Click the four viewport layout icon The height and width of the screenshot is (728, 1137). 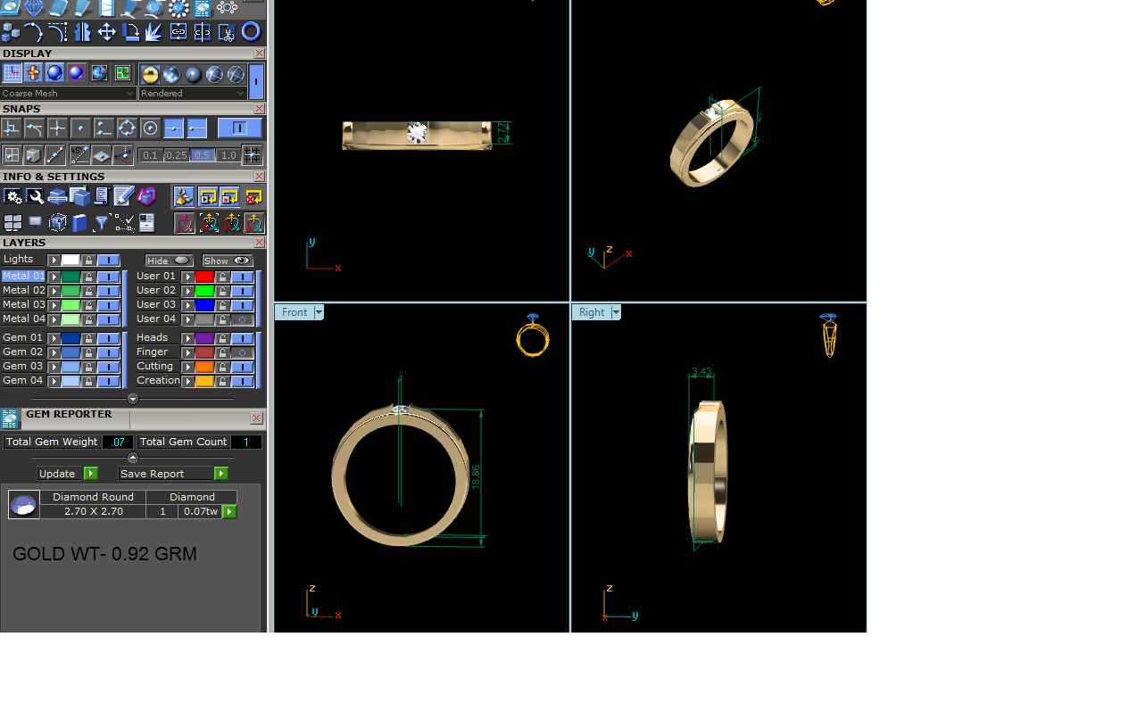[12, 222]
